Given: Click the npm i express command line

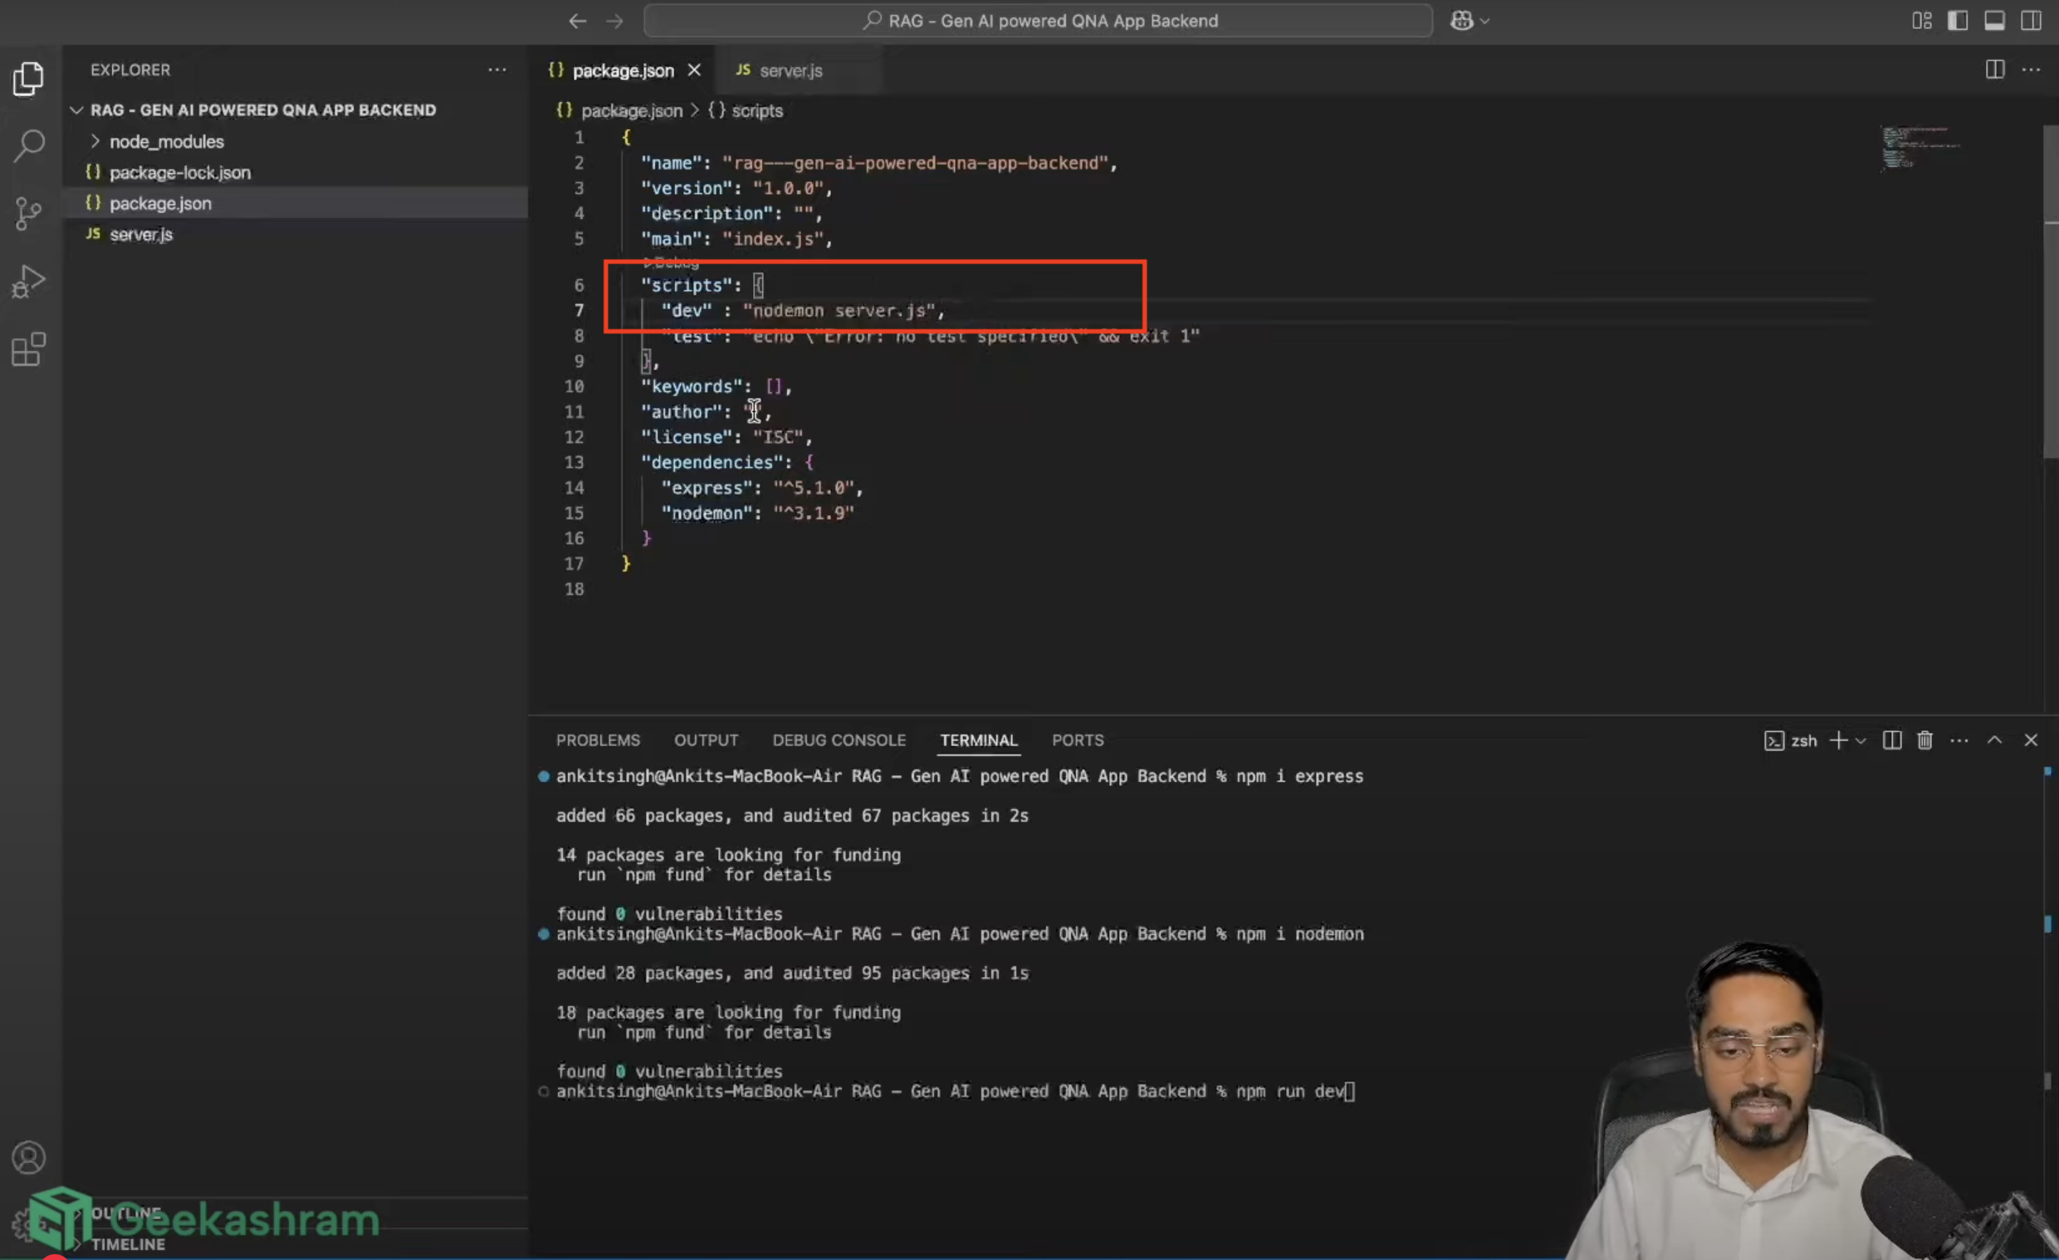Looking at the screenshot, I should click(x=959, y=776).
